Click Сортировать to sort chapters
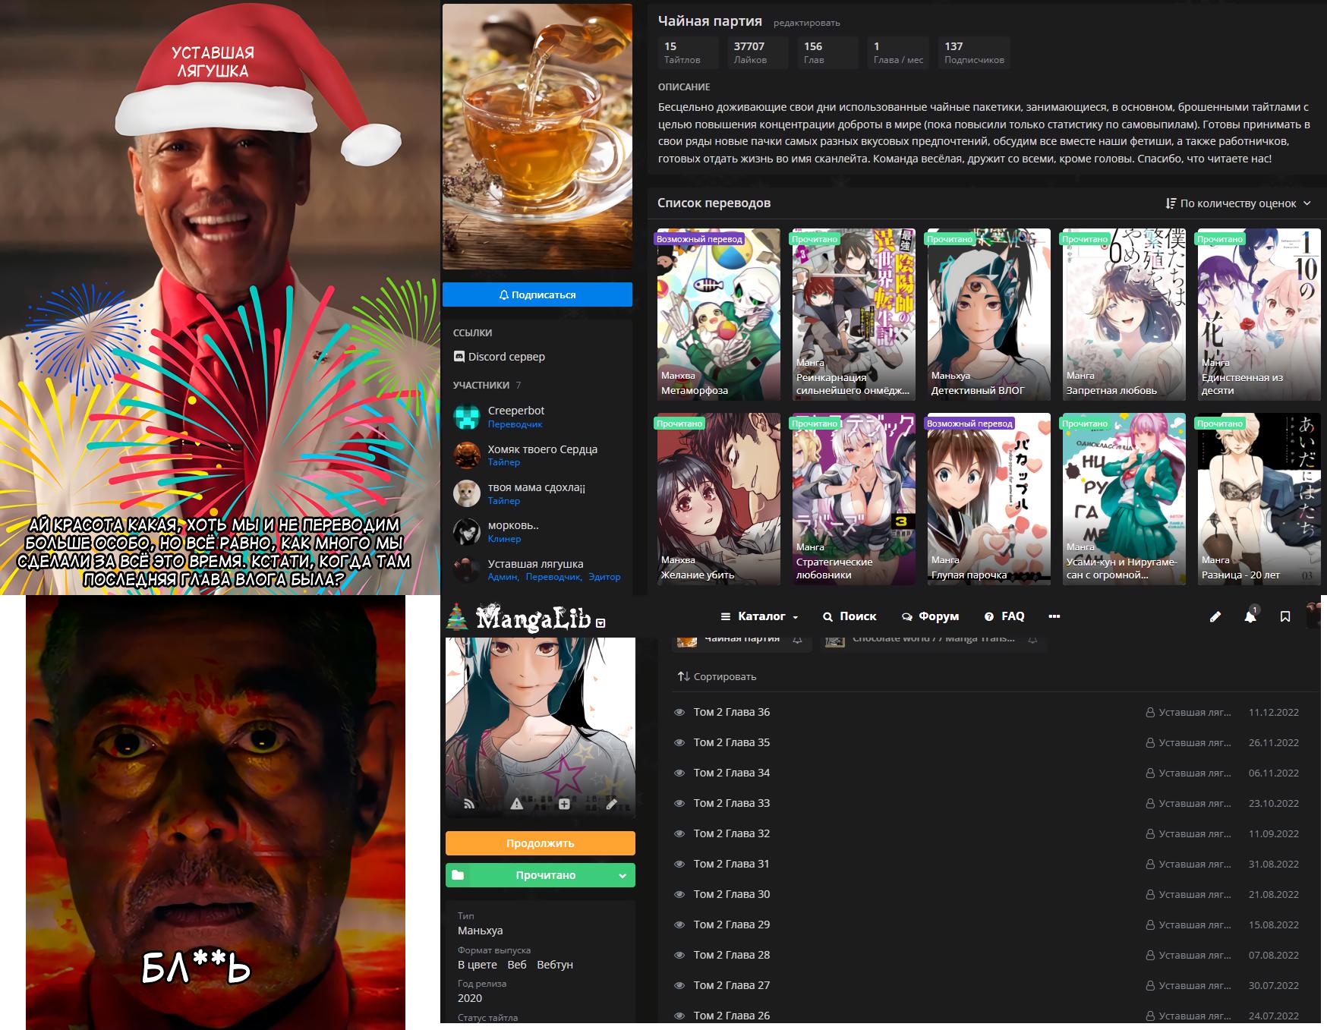This screenshot has width=1327, height=1030. (x=717, y=676)
